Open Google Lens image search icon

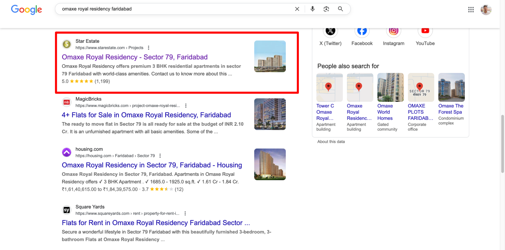point(326,9)
